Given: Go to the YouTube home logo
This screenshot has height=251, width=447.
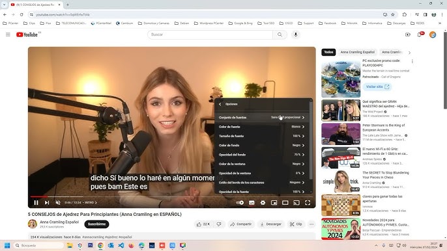Looking at the screenshot, I should click(x=27, y=34).
